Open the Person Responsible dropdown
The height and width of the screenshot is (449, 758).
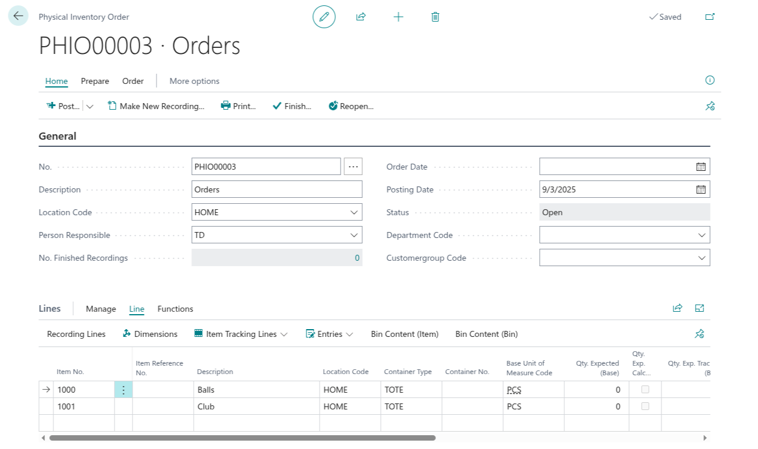pyautogui.click(x=354, y=235)
